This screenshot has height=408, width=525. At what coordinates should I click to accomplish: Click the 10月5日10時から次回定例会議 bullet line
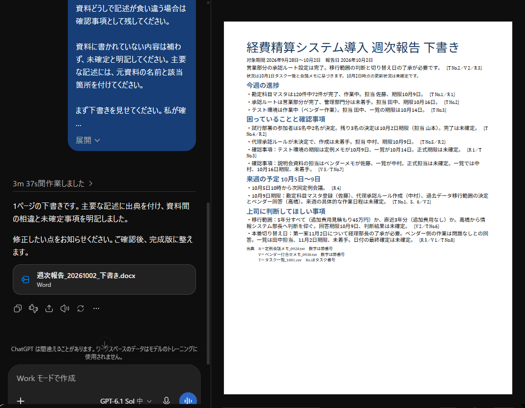(x=294, y=188)
